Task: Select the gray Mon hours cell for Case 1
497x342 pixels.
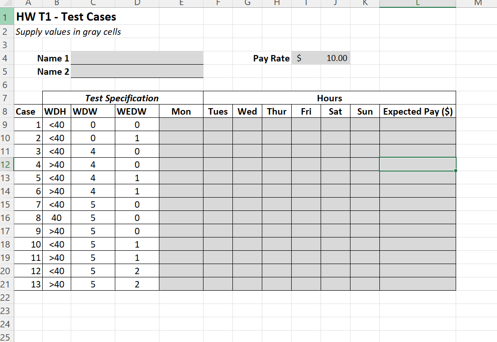Action: [181, 124]
